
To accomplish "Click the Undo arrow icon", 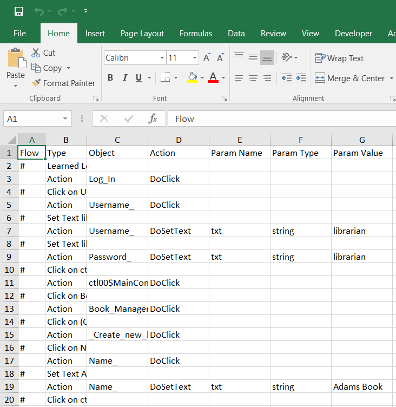I will [x=38, y=11].
